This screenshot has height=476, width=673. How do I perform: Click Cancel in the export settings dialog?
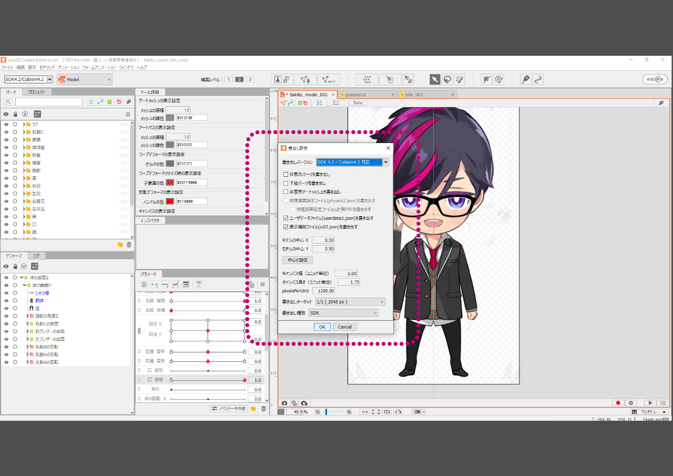click(345, 327)
